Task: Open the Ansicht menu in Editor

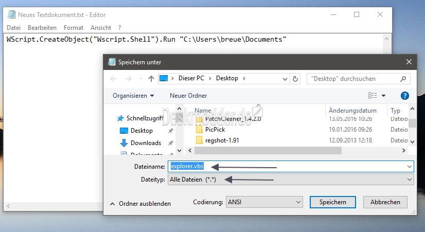Action: click(x=101, y=28)
